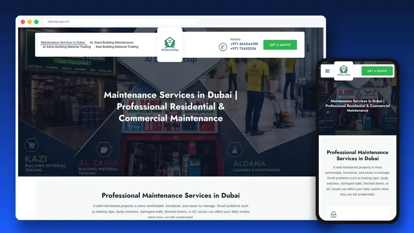Viewport: 414px width, 233px height.
Task: Open the 'Maintenance Services in Dubai' nav link
Action: click(63, 42)
